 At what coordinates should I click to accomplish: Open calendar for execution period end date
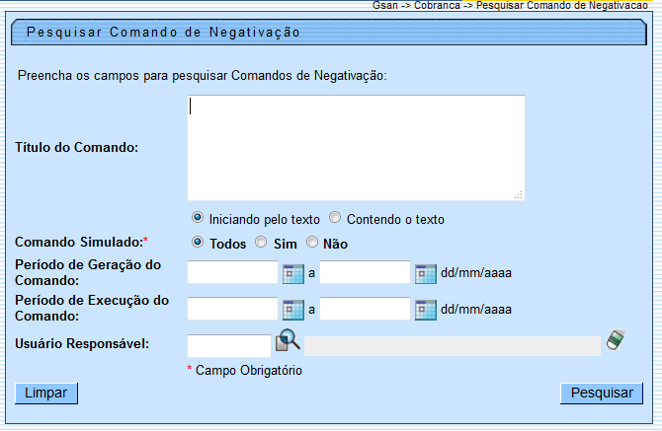[425, 309]
